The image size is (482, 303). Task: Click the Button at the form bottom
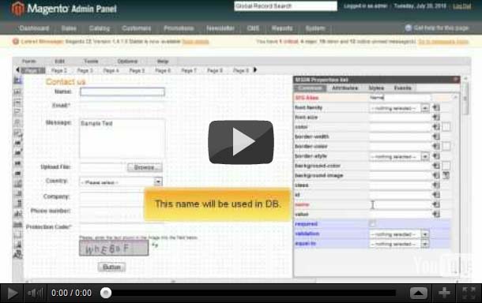[x=111, y=267]
